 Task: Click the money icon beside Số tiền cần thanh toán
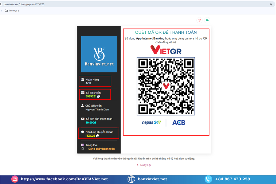(83, 119)
